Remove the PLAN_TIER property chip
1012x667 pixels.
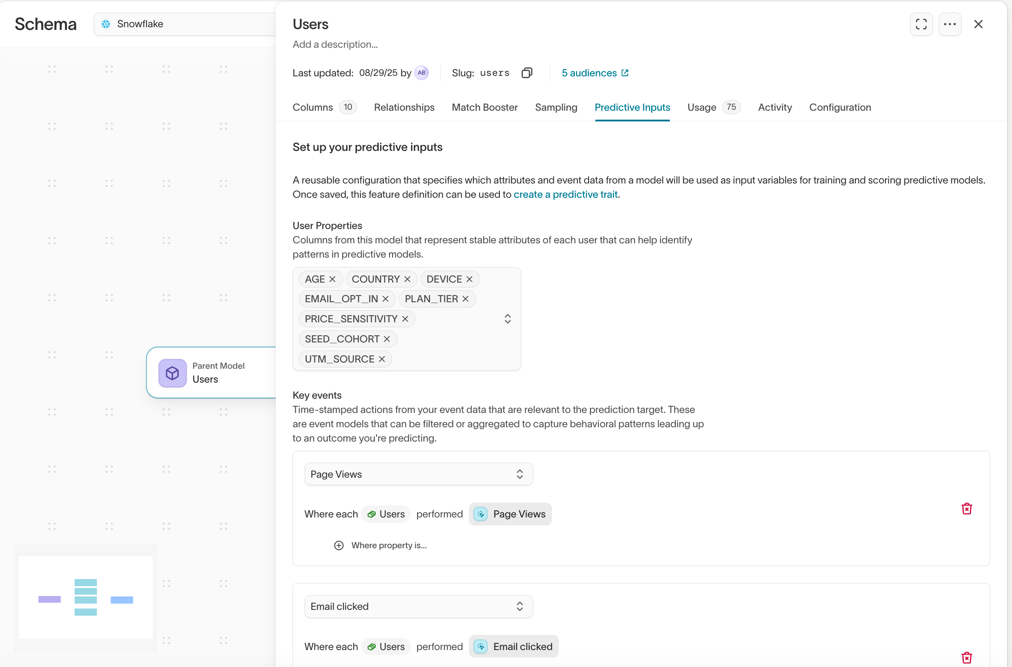click(465, 299)
